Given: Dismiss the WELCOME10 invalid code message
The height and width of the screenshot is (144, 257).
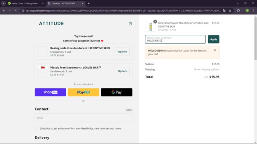Looking at the screenshot, I should [215, 50].
